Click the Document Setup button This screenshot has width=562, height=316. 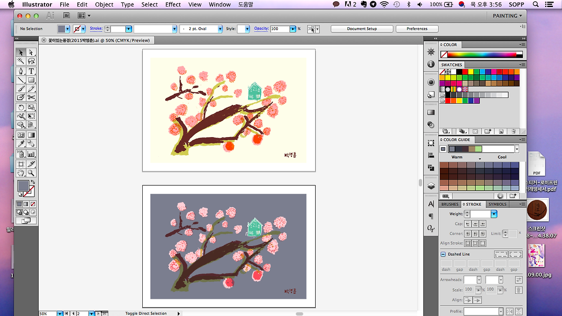point(362,29)
